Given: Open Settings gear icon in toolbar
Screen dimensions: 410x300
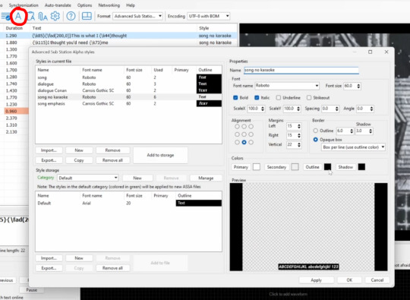Looking at the screenshot, I should tap(55, 16).
